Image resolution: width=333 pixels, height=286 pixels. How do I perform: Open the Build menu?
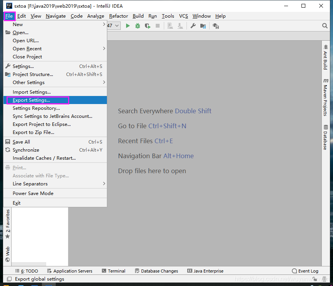click(138, 16)
